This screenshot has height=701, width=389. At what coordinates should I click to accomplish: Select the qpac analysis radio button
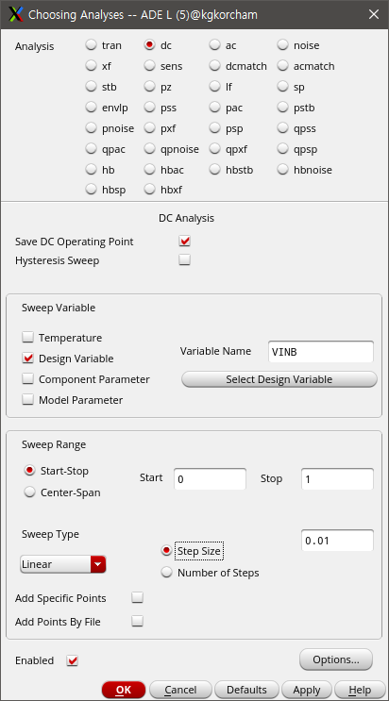pyautogui.click(x=92, y=148)
